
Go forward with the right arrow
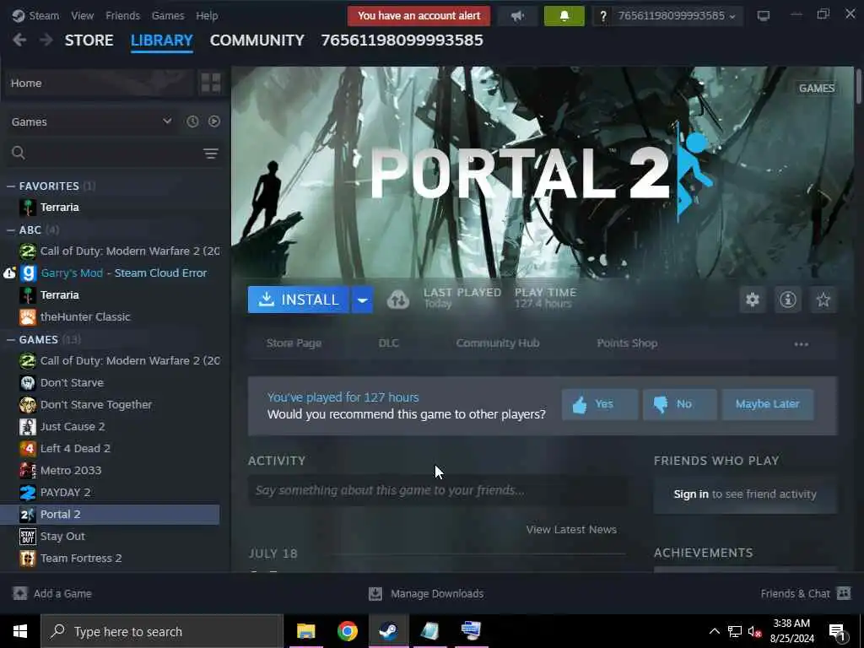[x=46, y=40]
